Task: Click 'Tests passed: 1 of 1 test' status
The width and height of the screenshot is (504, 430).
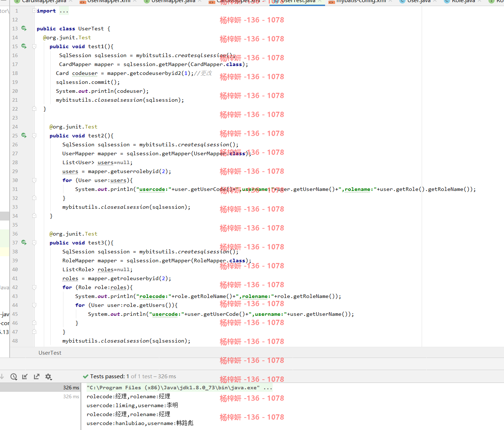Action: point(130,376)
